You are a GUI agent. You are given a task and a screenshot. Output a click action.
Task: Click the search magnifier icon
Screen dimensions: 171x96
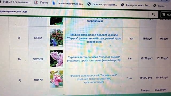[x=153, y=14]
